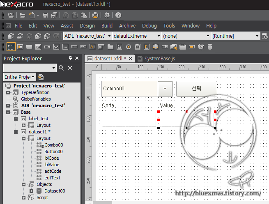269x204 pixels.
Task: Expand the Dataset00 node
Action: pyautogui.click(x=31, y=191)
